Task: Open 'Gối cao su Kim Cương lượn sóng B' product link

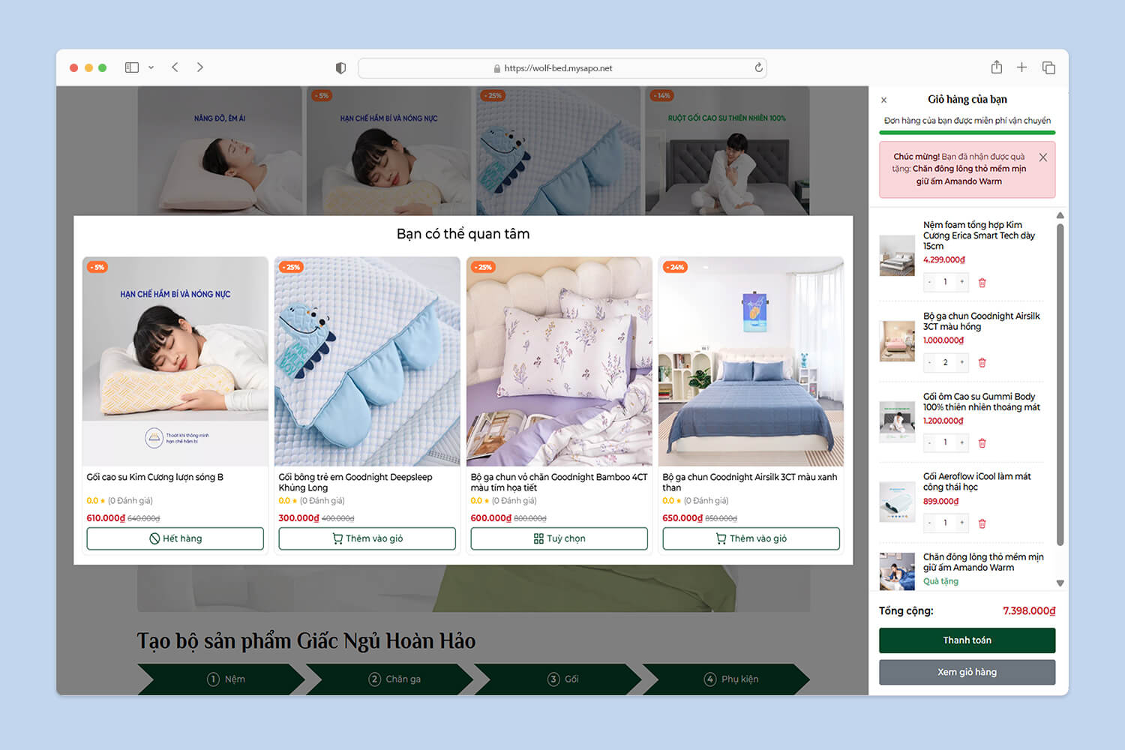Action: (155, 477)
